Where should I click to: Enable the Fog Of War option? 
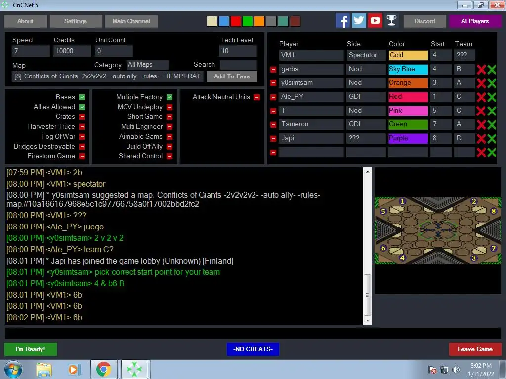click(82, 137)
